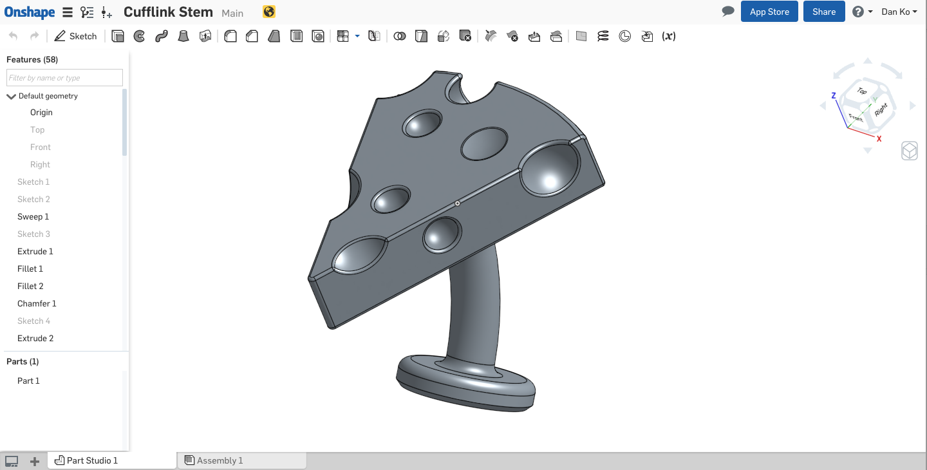Image resolution: width=927 pixels, height=470 pixels.
Task: Select Fillet 2 in the feature list
Action: [x=30, y=286]
